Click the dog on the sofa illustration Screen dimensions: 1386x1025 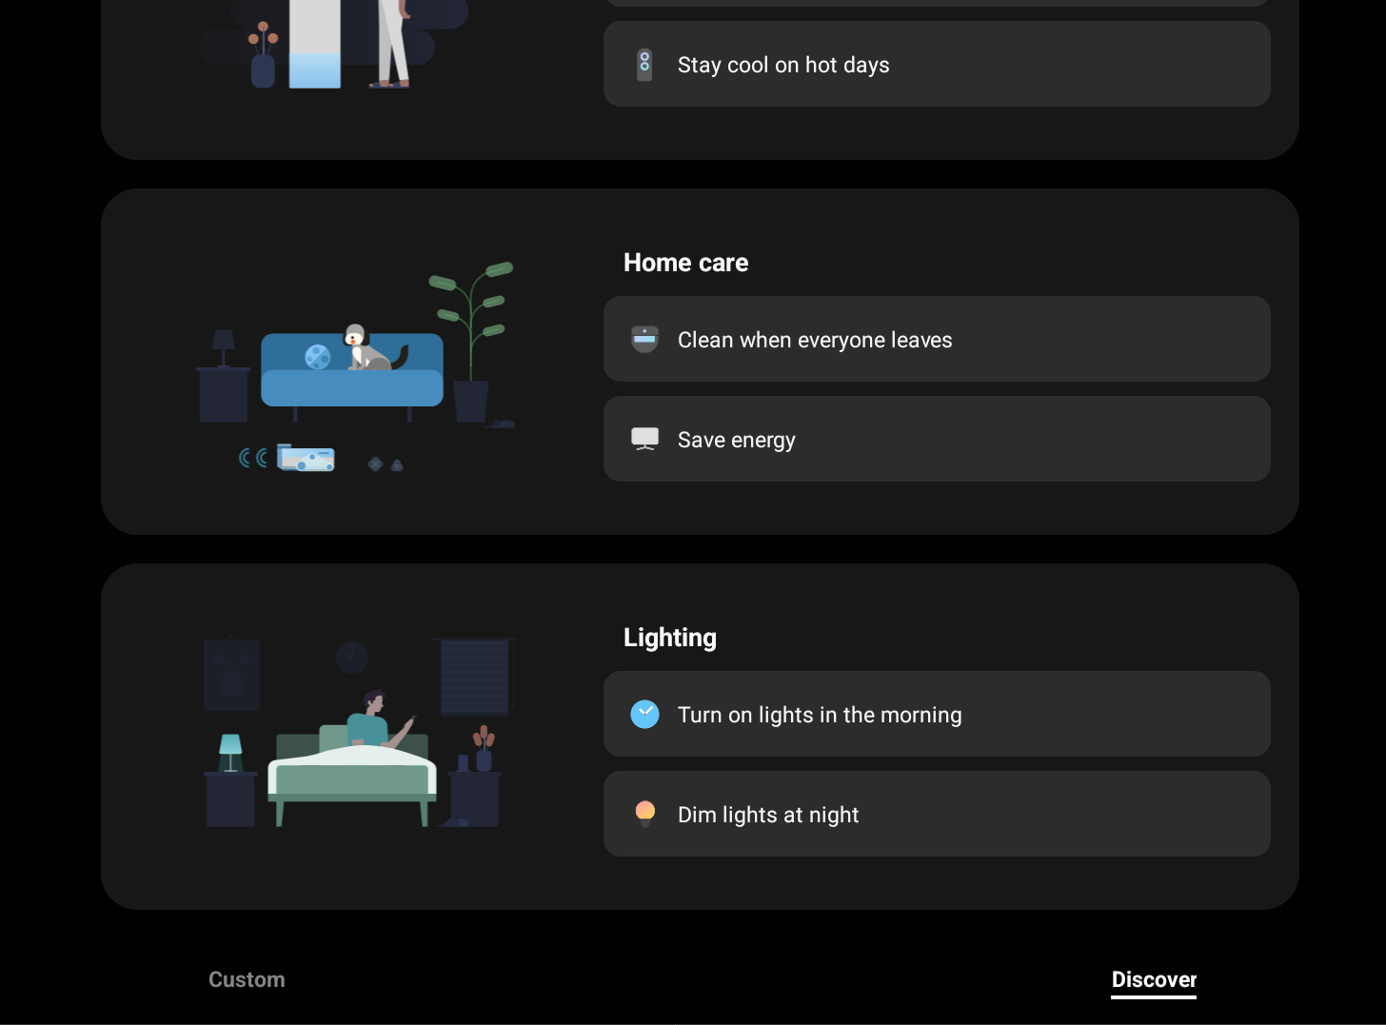click(x=372, y=348)
